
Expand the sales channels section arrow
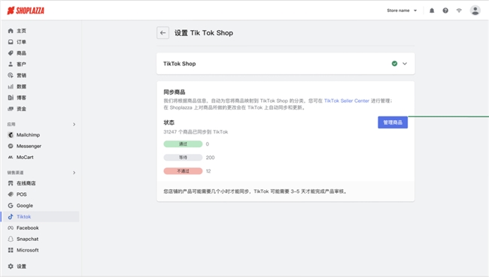click(x=74, y=173)
